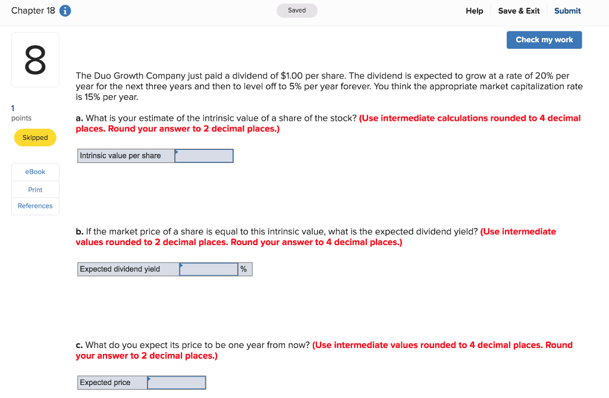Viewport: 609px width, 398px height.
Task: Open the References link
Action: click(35, 206)
